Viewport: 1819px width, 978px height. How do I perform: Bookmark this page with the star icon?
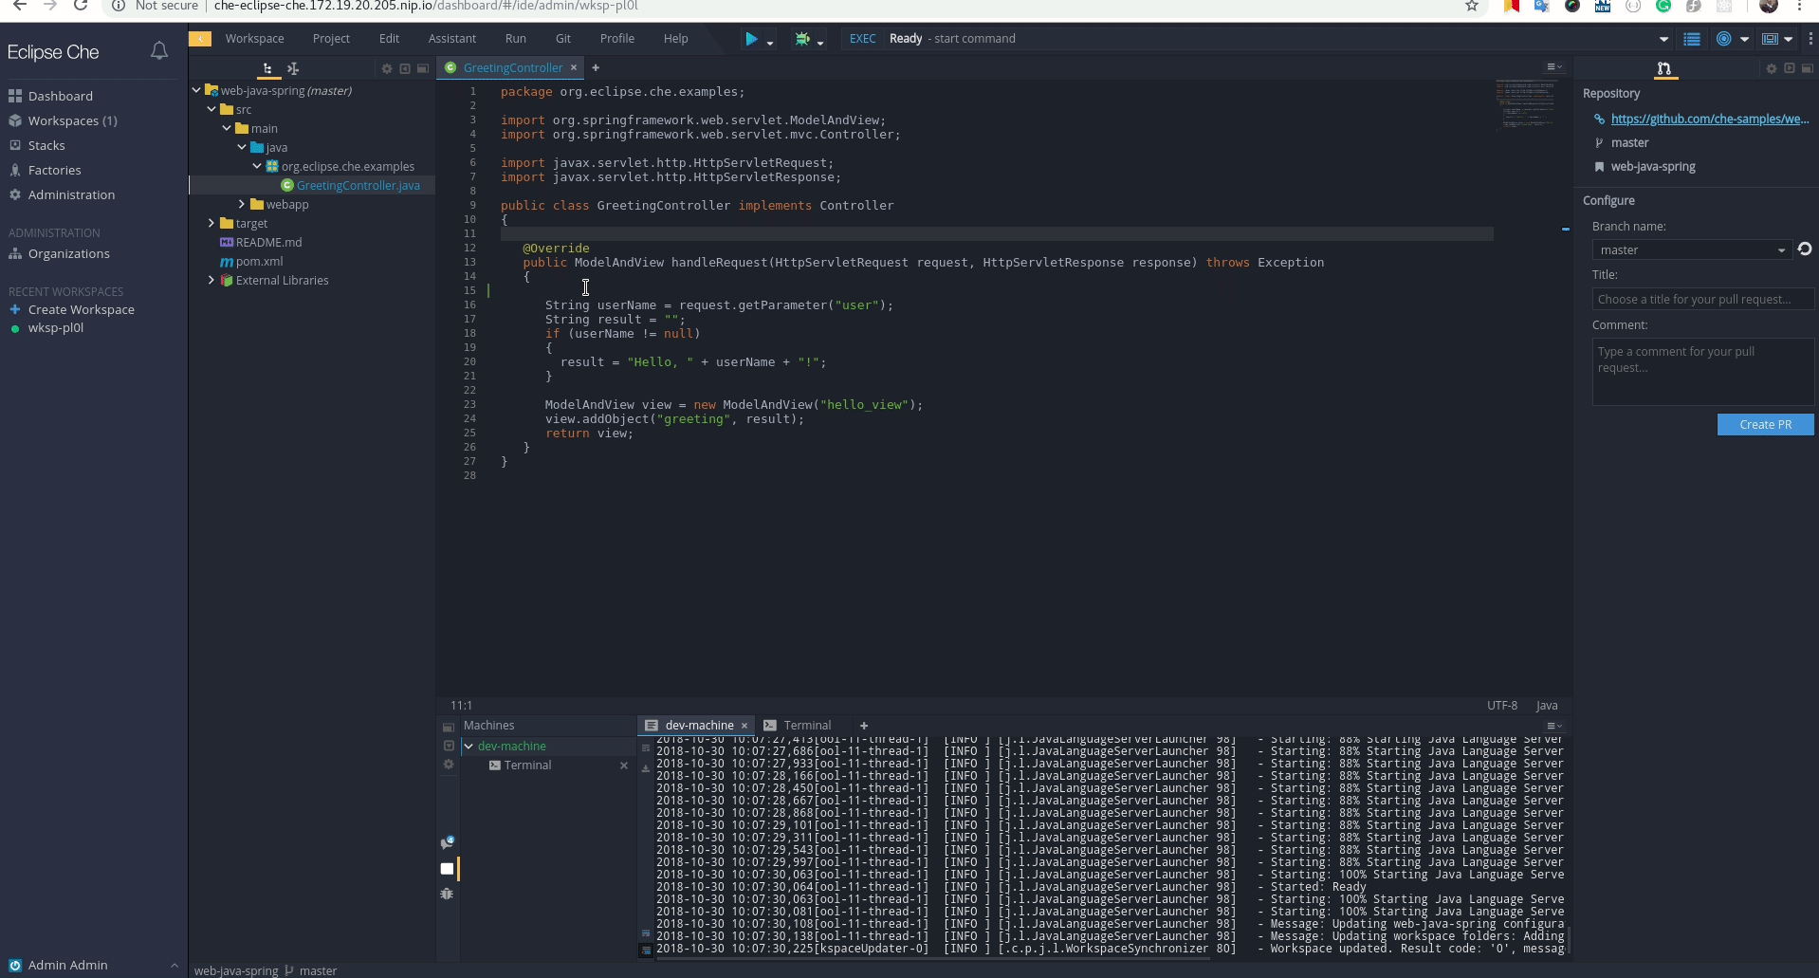pos(1472,6)
